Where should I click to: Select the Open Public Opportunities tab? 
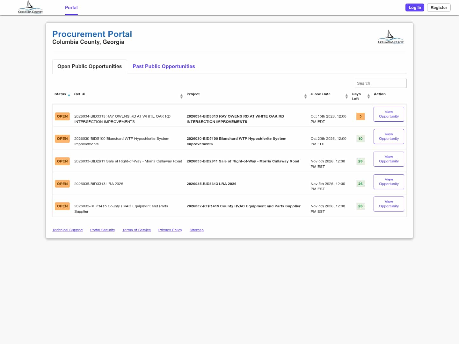coord(90,66)
